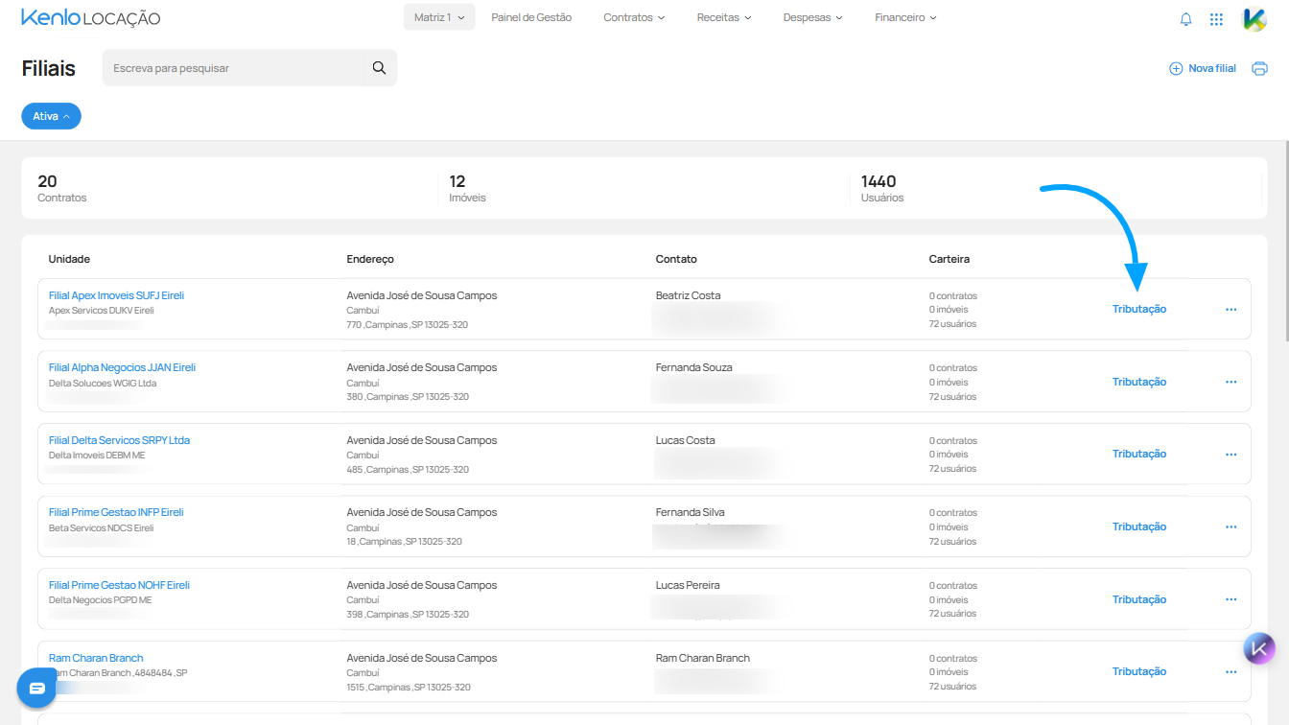Viewport: 1289px width, 725px height.
Task: Click address line 18, Campinas, SP
Action: (405, 542)
